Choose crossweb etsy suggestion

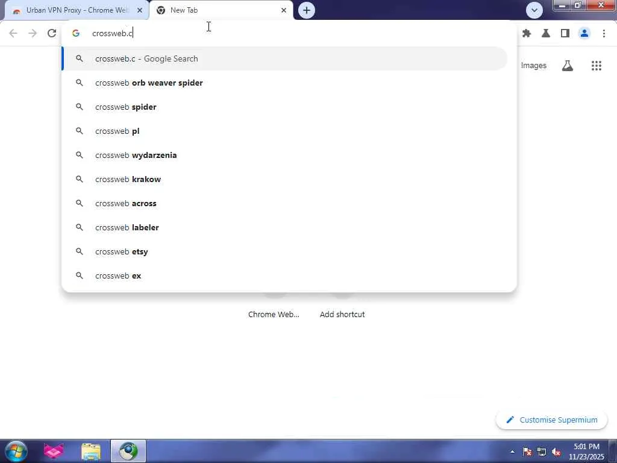pyautogui.click(x=285, y=251)
